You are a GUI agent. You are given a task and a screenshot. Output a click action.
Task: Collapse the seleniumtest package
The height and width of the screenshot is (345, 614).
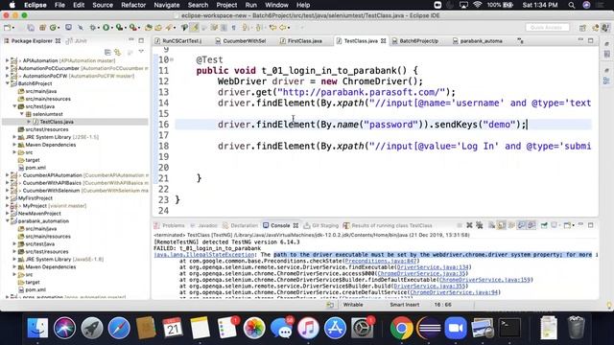point(22,114)
